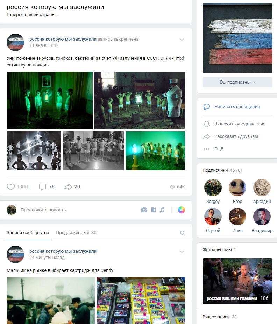Click community name on the pinned post

point(63,39)
